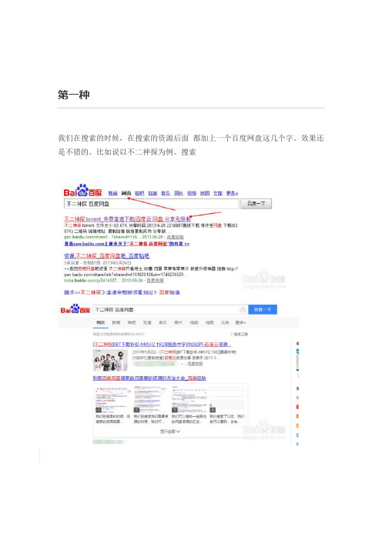Viewport: 382px width, 540px height.
Task: Open the underlined 更多» link in the old-style Baidu nav
Action: click(232, 193)
